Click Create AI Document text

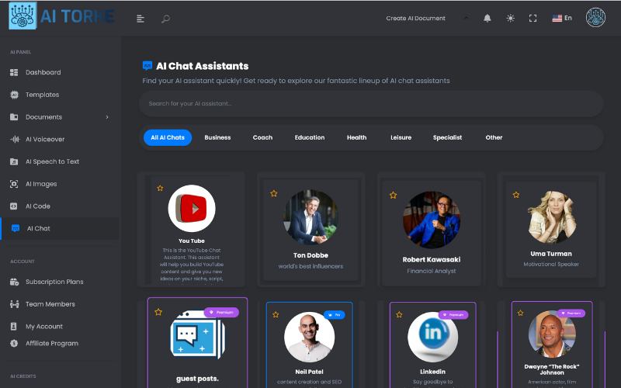coord(415,18)
